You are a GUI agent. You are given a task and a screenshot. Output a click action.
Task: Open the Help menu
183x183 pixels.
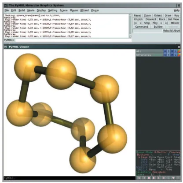click(x=176, y=11)
